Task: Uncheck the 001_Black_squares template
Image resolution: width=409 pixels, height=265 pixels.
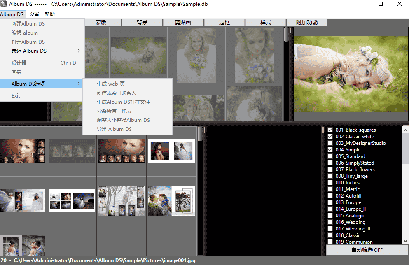Action: [x=330, y=130]
